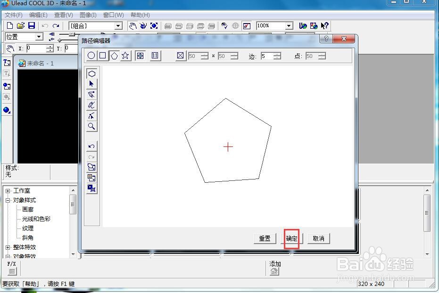
Task: Click the New file icon
Action: [10, 26]
